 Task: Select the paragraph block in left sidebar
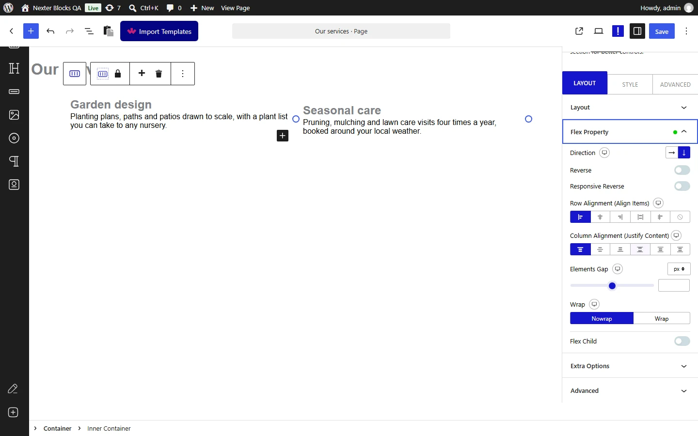point(14,161)
